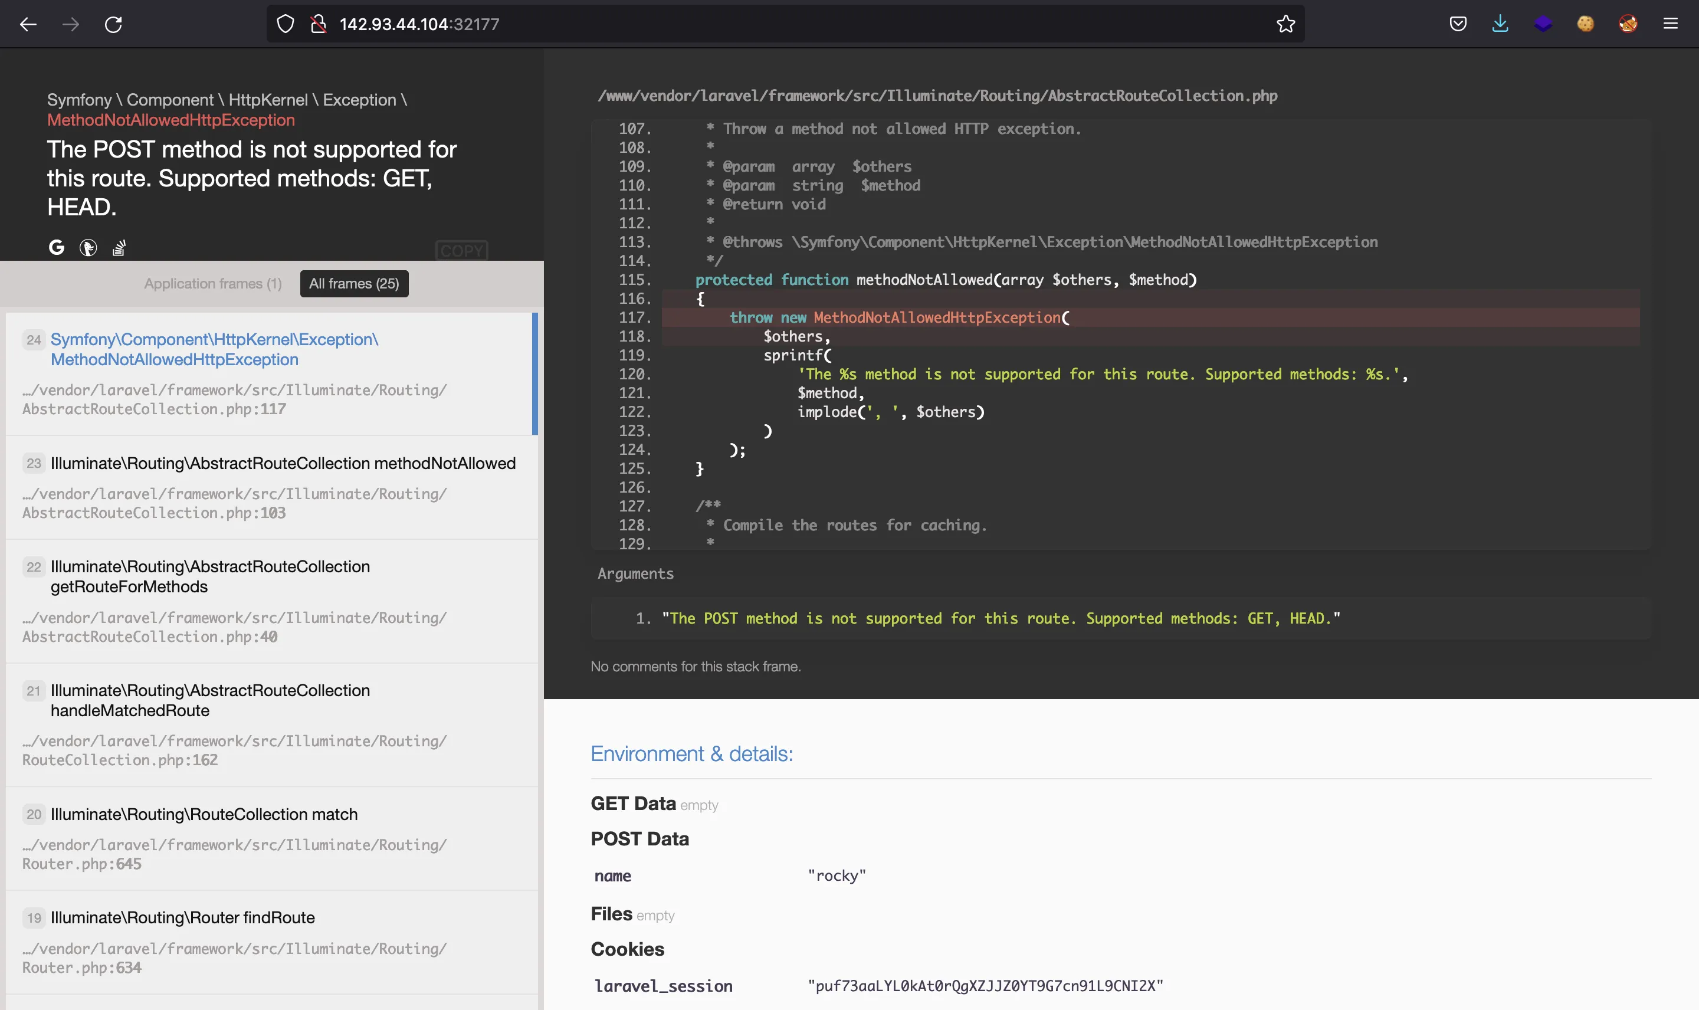Click the POST Data heading
The height and width of the screenshot is (1010, 1699).
point(639,839)
